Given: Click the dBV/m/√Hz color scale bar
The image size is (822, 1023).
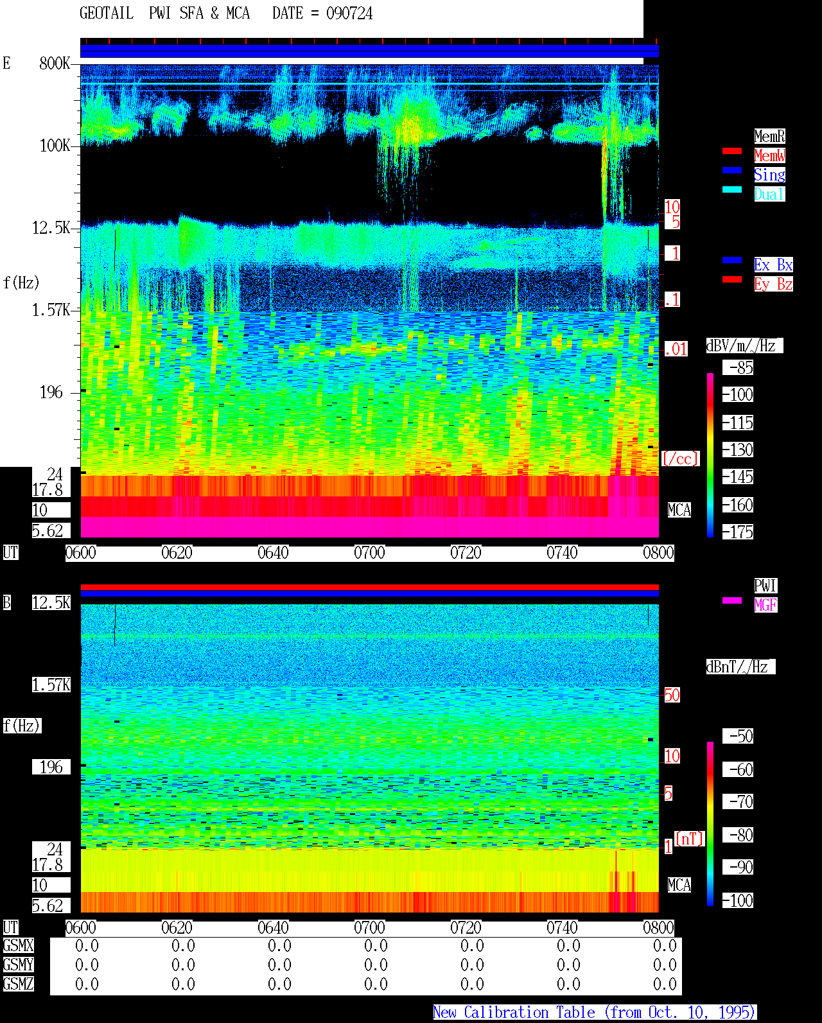Looking at the screenshot, I should pyautogui.click(x=710, y=455).
